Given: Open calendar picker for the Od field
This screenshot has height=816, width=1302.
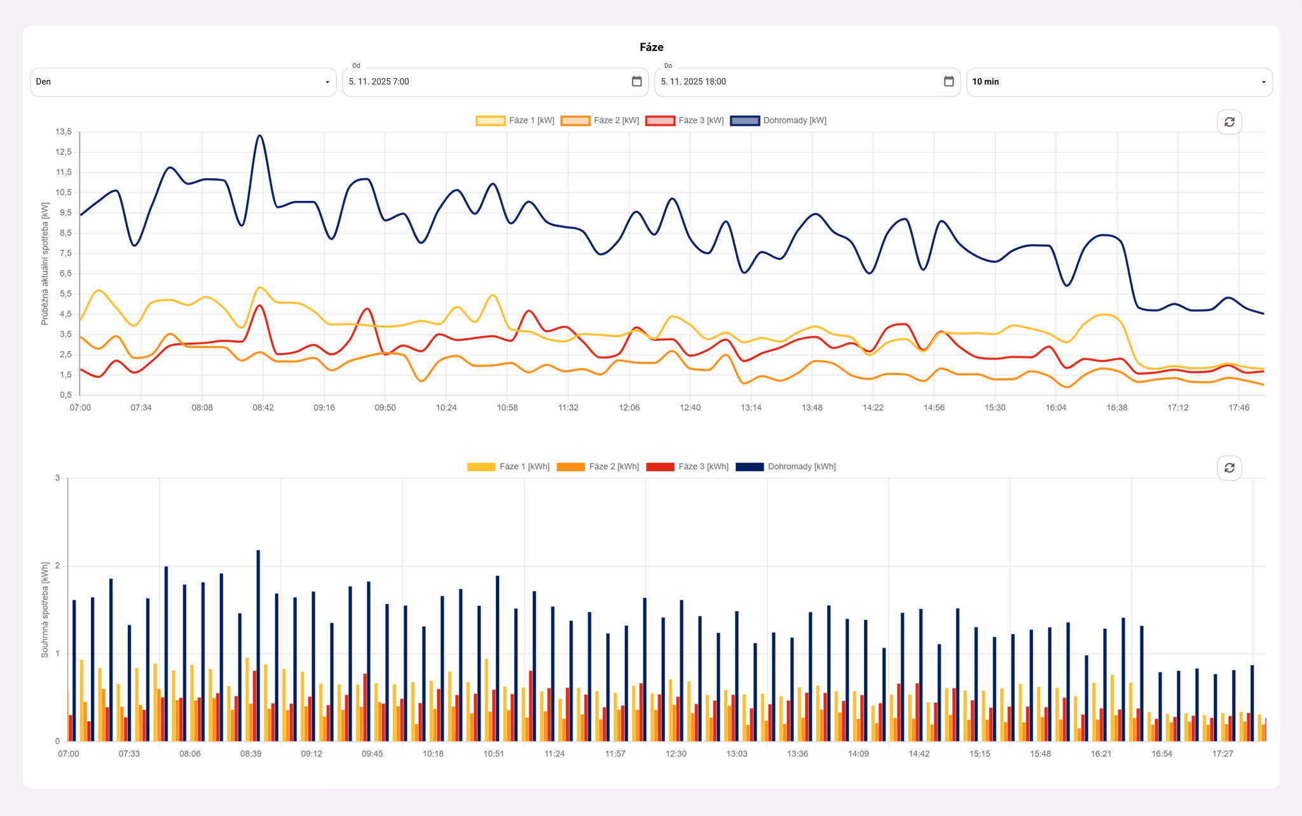Looking at the screenshot, I should [636, 81].
